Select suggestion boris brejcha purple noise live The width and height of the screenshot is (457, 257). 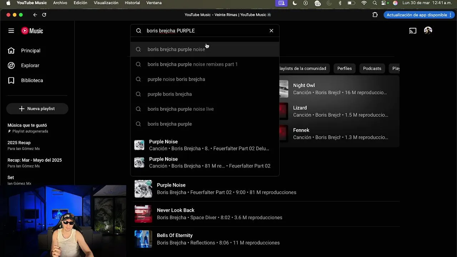(205, 109)
